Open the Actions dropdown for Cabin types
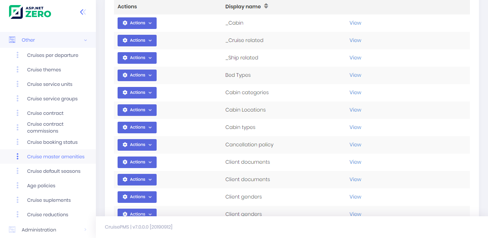 click(137, 127)
